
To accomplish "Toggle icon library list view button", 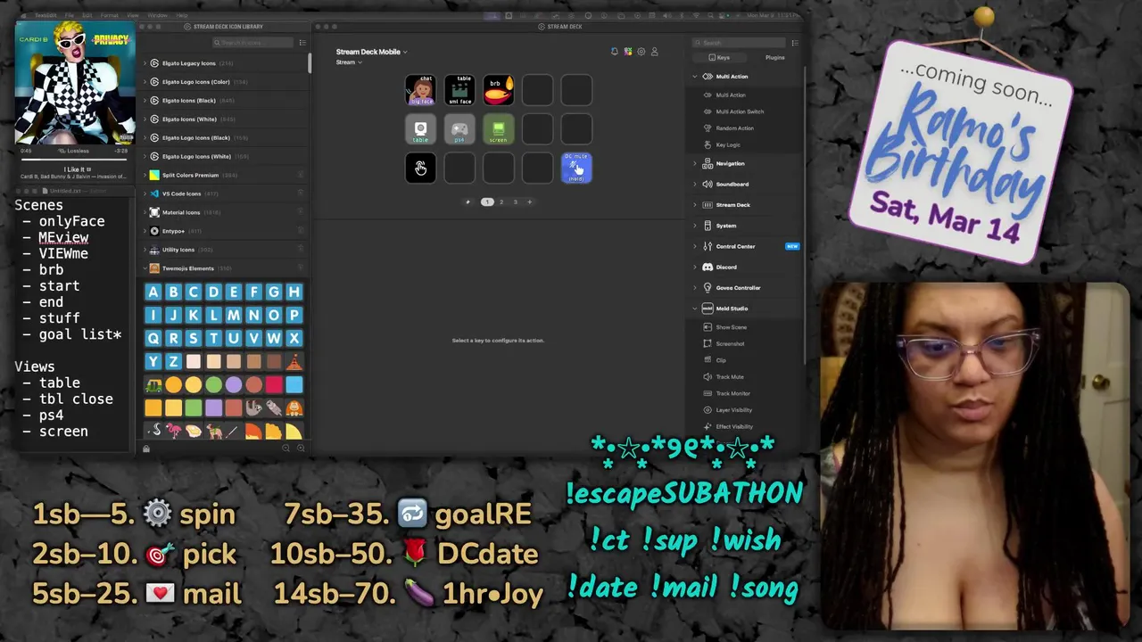I will (x=302, y=43).
